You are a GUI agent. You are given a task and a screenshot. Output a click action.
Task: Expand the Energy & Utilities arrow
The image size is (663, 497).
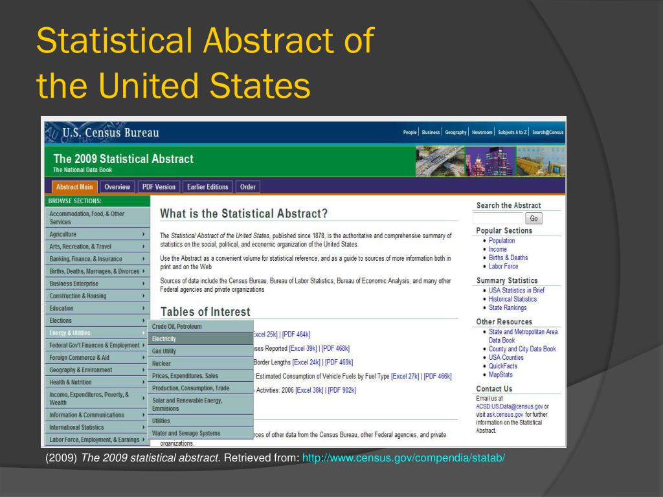coord(143,333)
